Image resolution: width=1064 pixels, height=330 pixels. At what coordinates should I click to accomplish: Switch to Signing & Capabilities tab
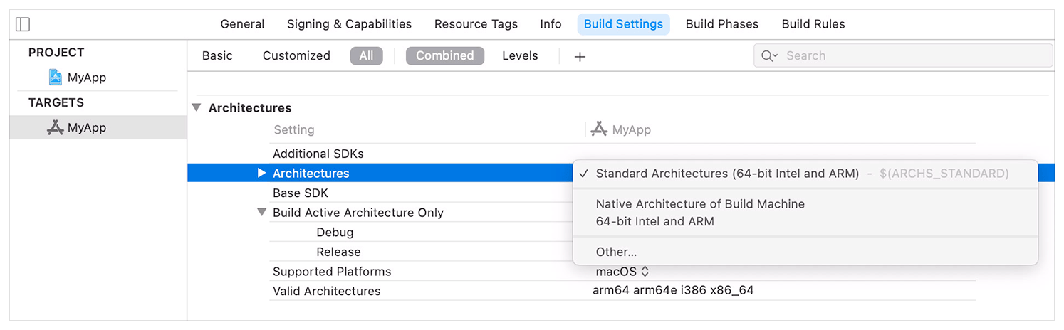pos(349,24)
